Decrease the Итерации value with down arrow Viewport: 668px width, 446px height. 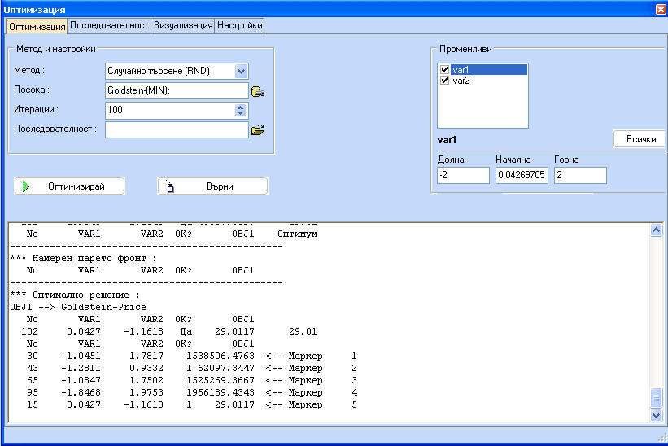[x=240, y=113]
